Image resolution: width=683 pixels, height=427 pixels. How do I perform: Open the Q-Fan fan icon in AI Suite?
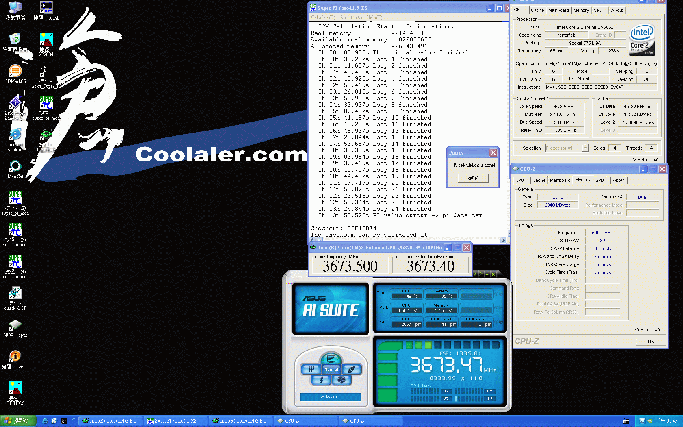pos(341,380)
